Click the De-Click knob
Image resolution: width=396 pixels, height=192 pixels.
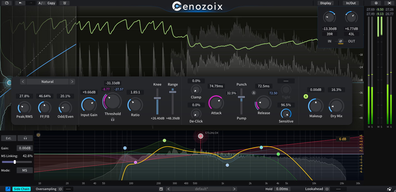[196, 114]
